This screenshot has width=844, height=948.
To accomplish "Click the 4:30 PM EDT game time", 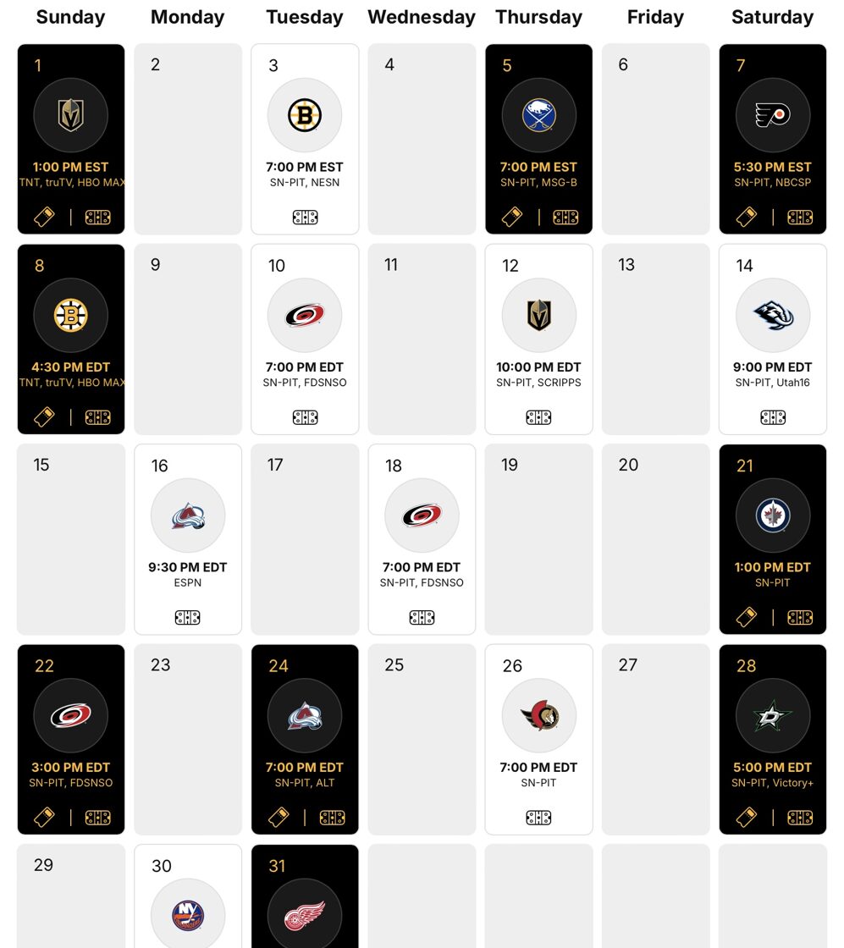I will pyautogui.click(x=71, y=367).
